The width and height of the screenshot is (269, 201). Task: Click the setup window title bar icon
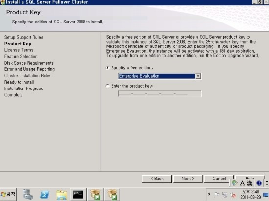click(3, 2)
